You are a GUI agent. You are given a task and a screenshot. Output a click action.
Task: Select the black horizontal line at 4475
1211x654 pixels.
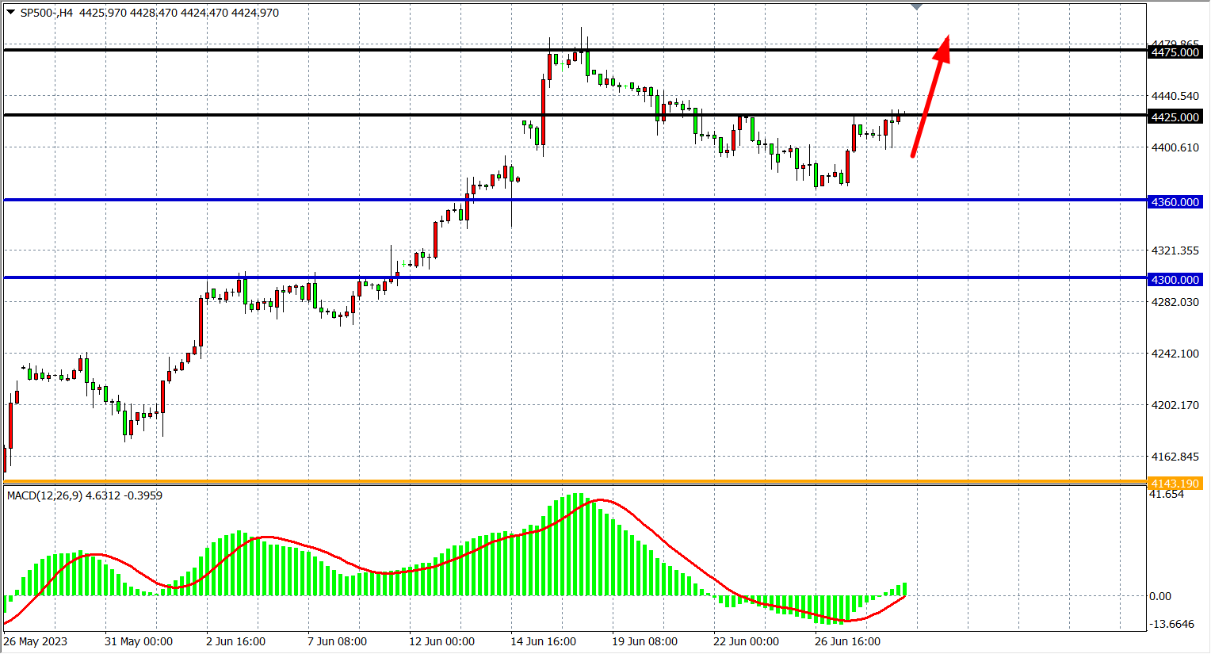coord(317,50)
